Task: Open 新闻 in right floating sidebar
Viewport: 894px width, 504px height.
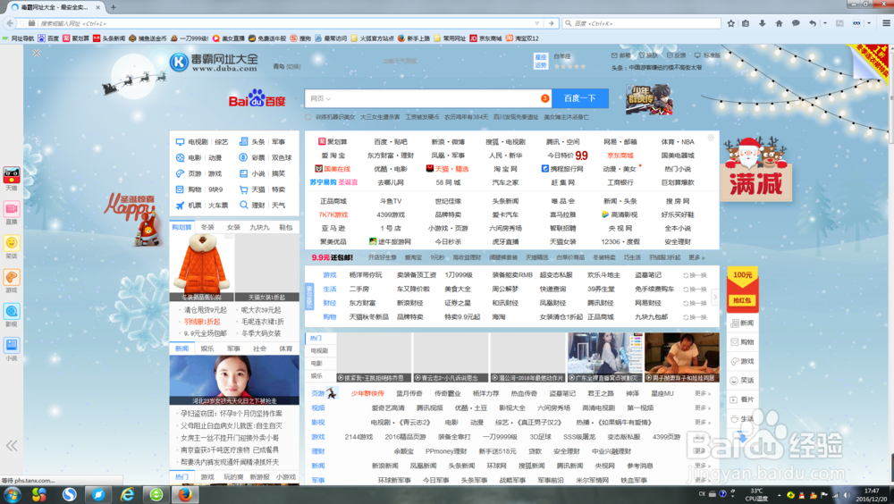Action: [742, 323]
